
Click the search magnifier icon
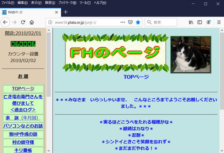coord(149,22)
